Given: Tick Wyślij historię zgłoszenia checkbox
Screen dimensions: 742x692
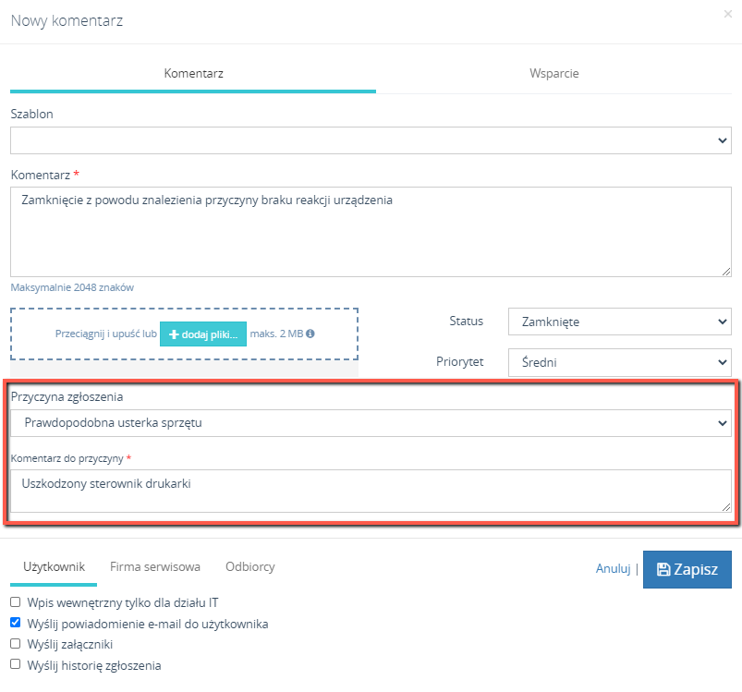Looking at the screenshot, I should click(16, 664).
